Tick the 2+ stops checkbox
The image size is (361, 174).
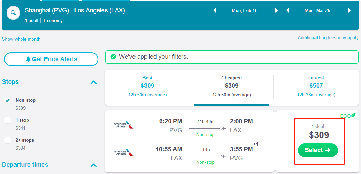point(8,140)
